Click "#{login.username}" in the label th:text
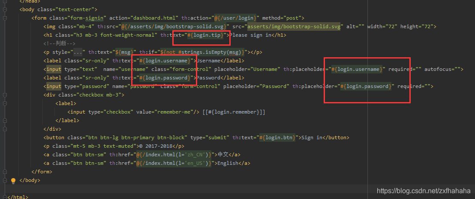Screen dimensions: 475x199 165,61
